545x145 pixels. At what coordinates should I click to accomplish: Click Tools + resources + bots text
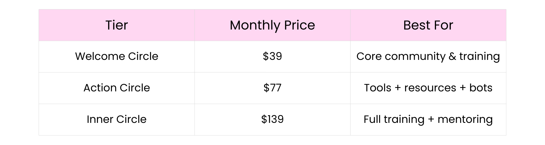428,88
